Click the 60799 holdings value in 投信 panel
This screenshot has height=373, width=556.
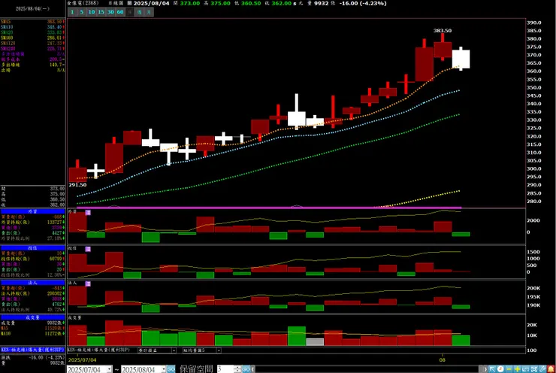55,259
